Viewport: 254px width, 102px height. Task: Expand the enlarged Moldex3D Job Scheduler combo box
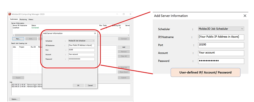pos(221,29)
